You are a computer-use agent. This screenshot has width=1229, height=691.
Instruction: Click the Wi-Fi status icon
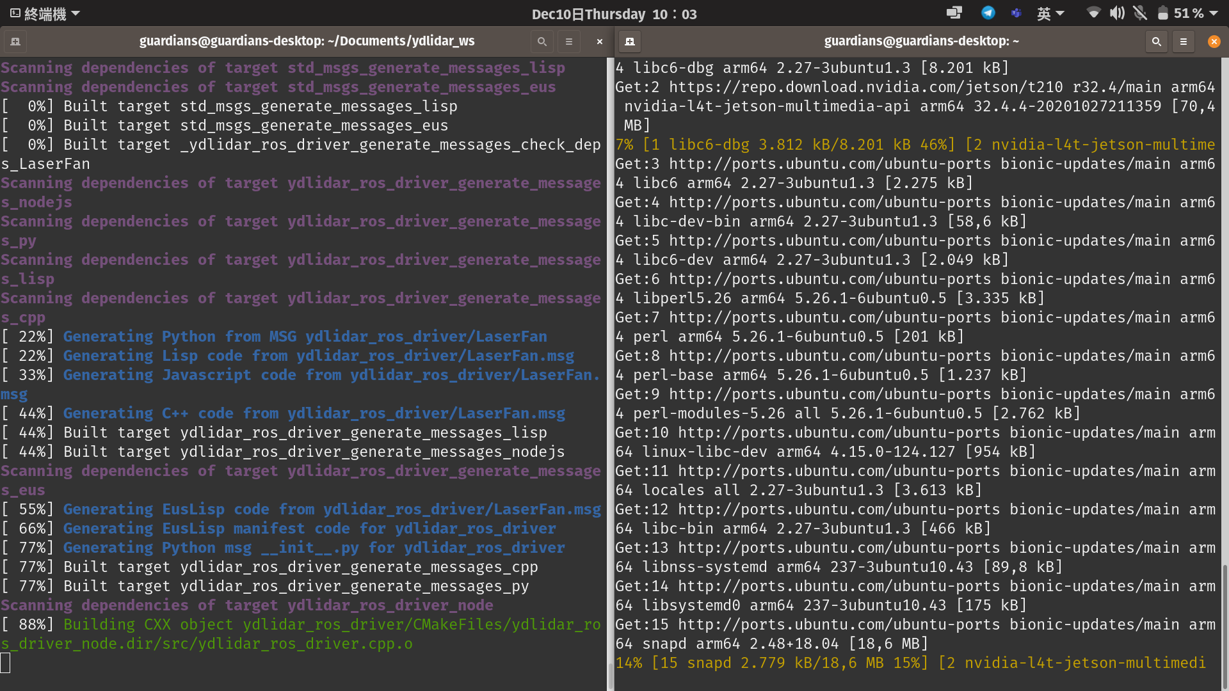1093,13
